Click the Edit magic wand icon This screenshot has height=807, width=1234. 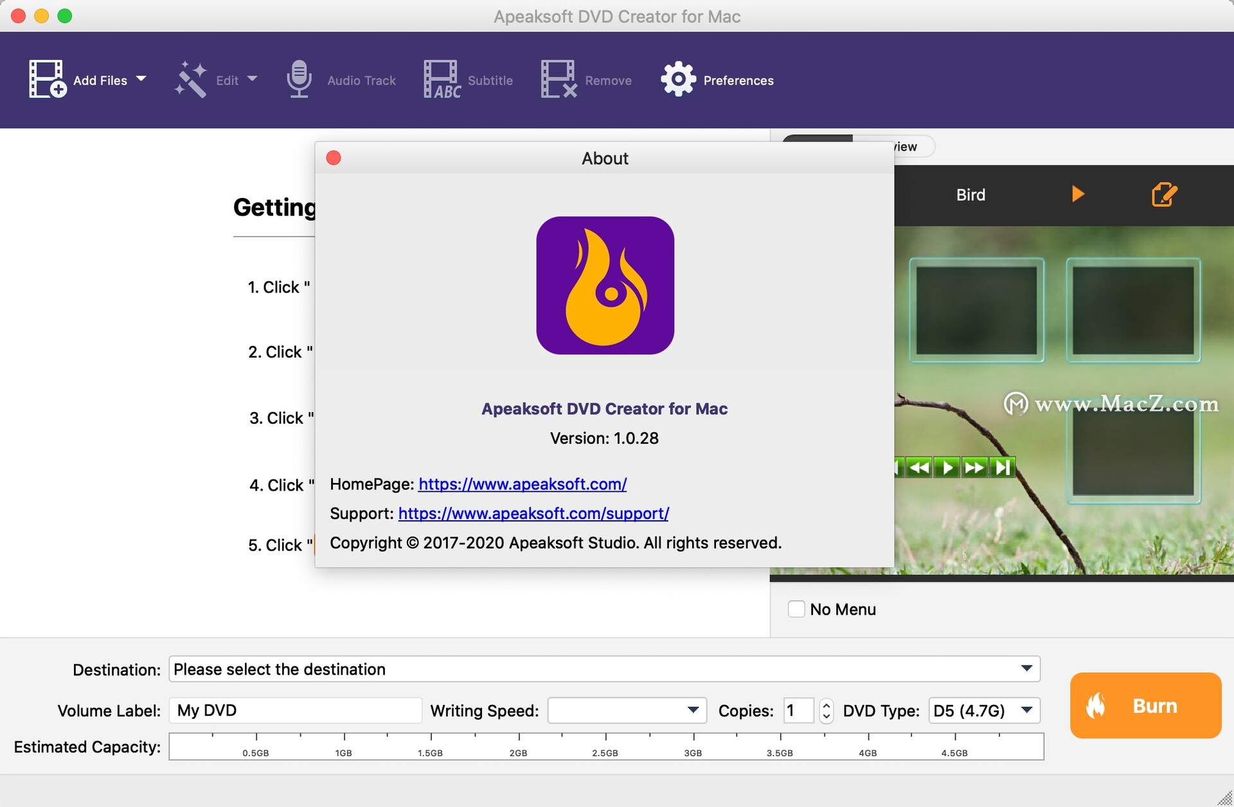pos(191,80)
